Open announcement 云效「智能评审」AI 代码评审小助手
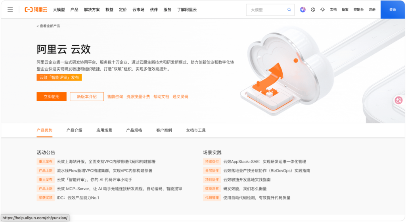406x222 pixels. coord(94,180)
